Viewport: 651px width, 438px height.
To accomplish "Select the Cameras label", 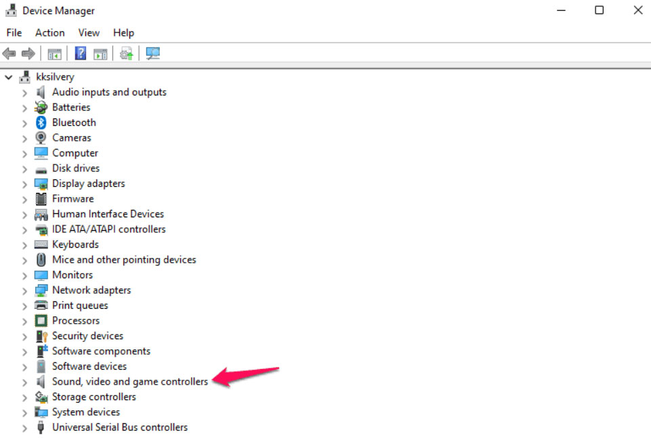I will point(71,137).
